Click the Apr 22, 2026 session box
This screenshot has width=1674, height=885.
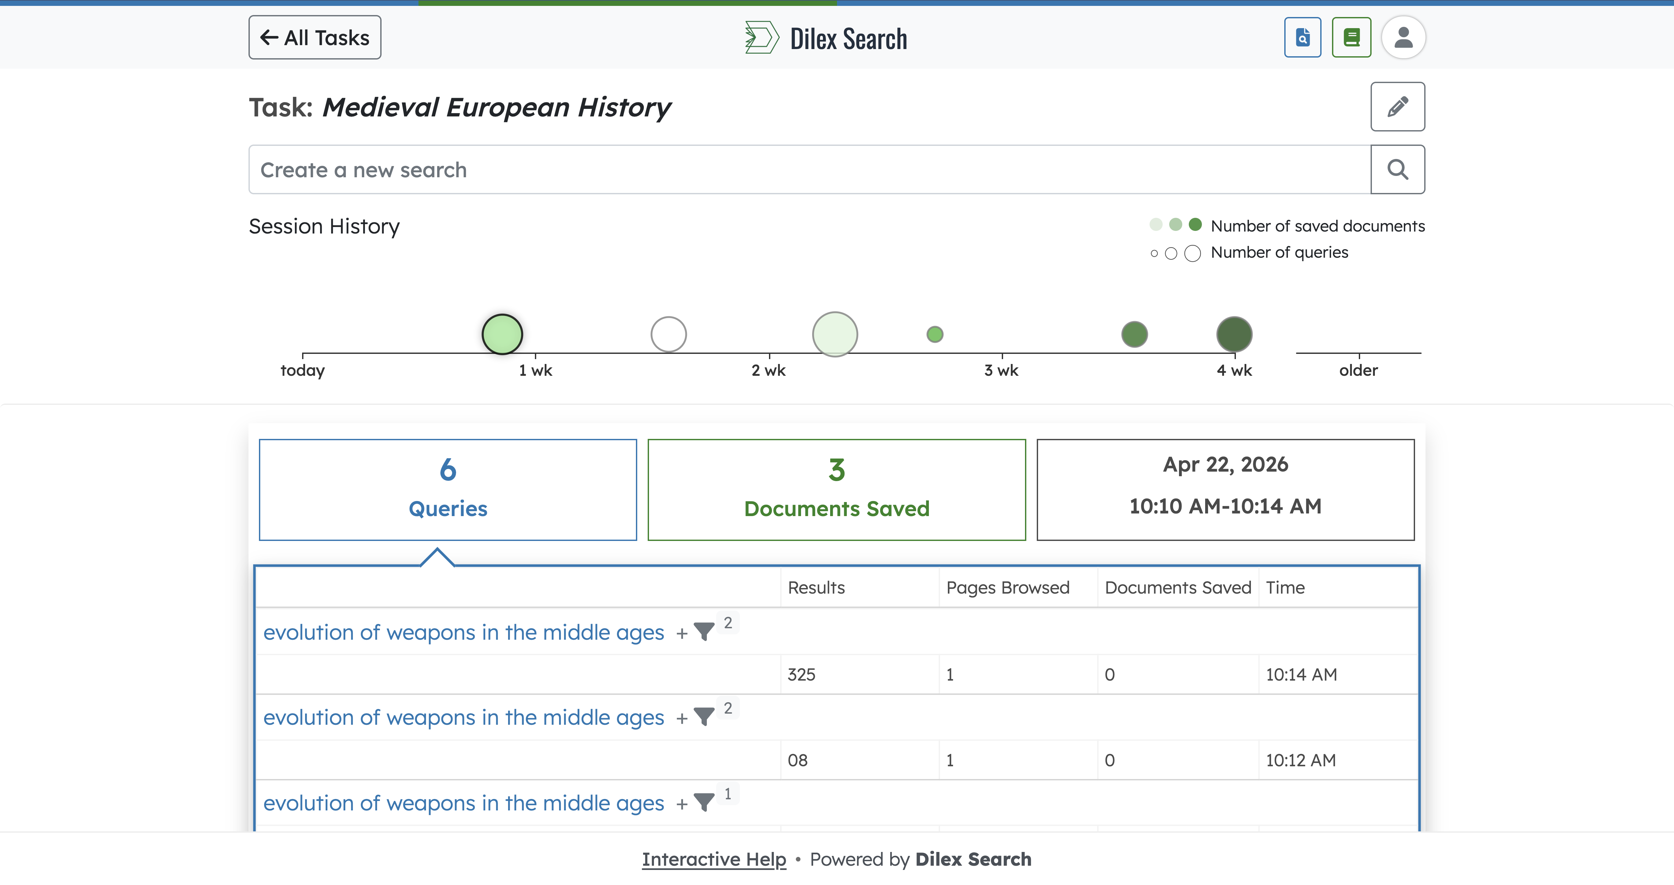pos(1225,490)
